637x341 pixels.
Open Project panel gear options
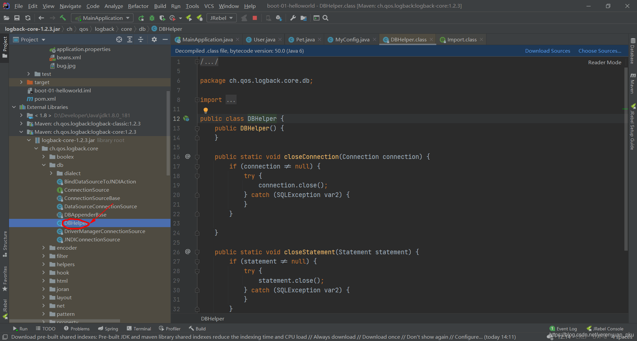[x=154, y=39]
